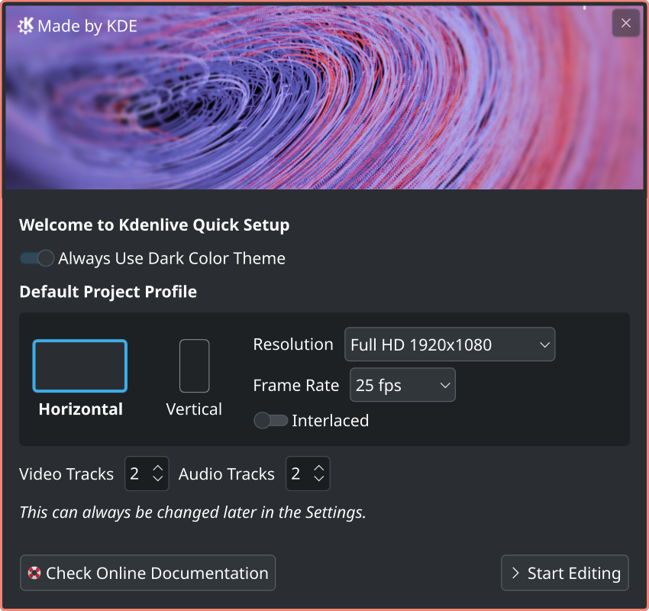Screen dimensions: 649x611
Task: Toggle Always Use Dark Color Theme switch
Action: tap(37, 258)
